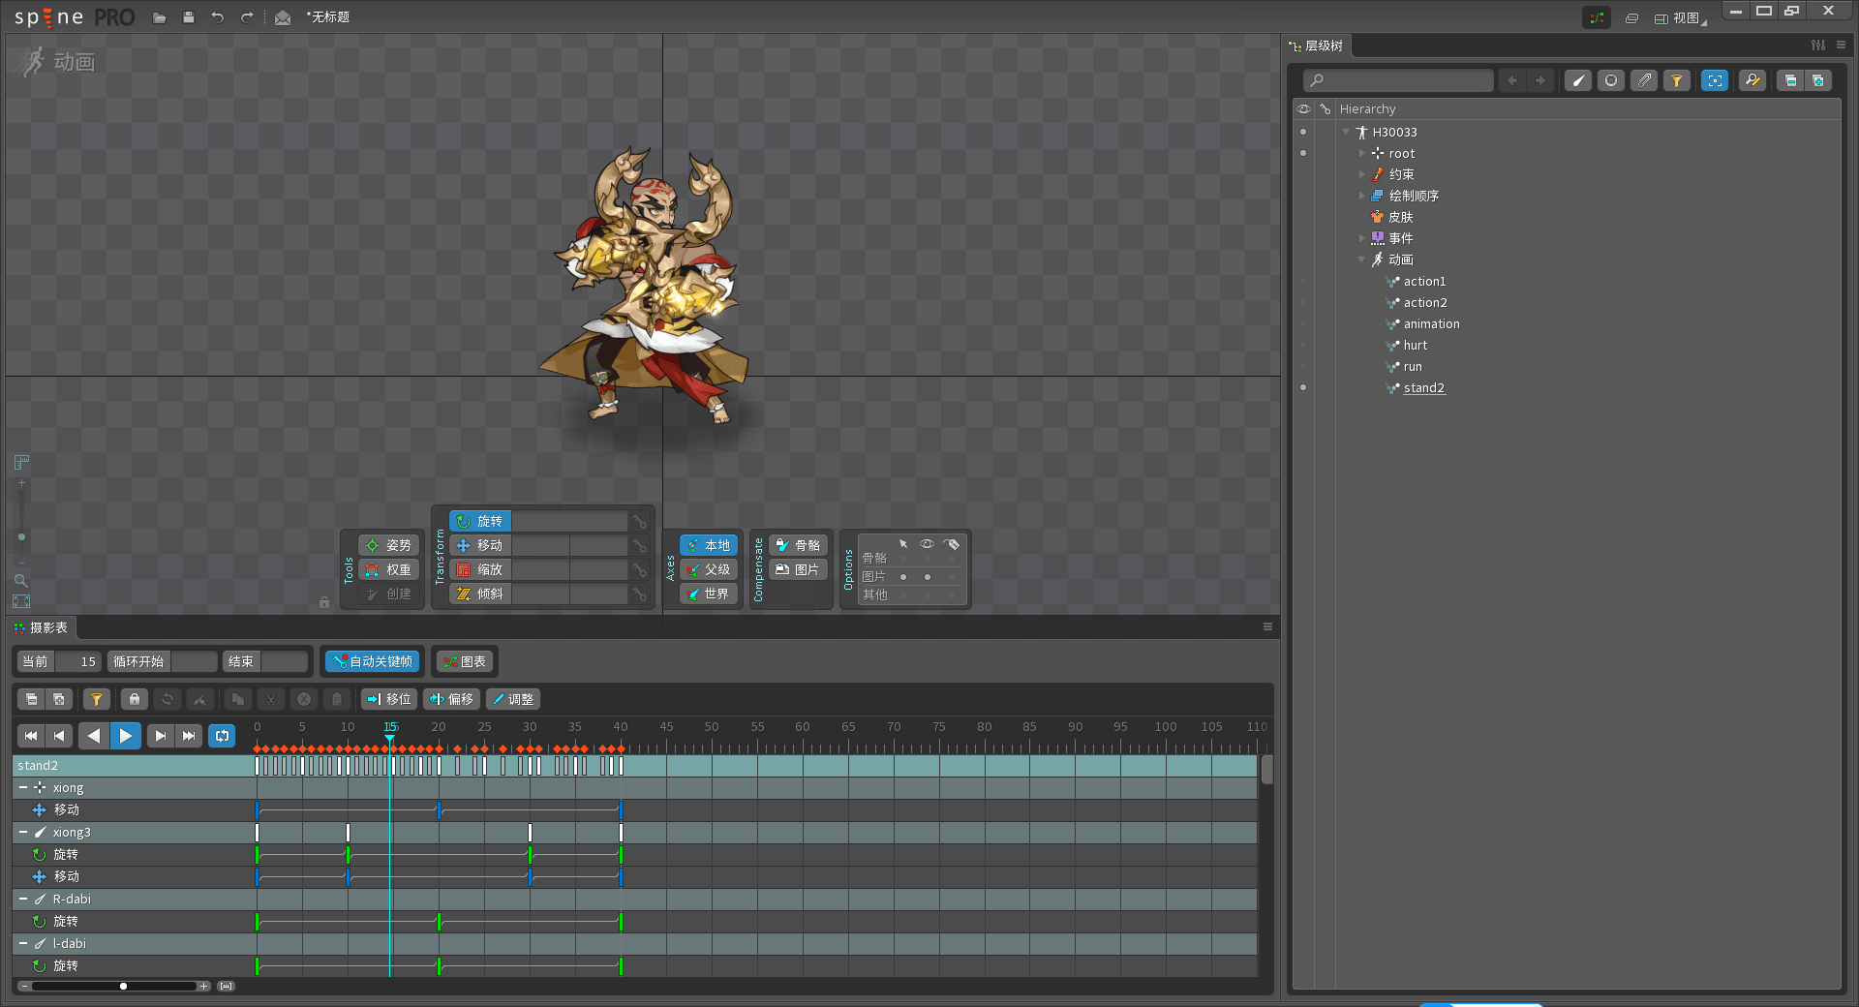Collapse all tree nodes icon
Screen dimensions: 1859x1007
(x=1790, y=80)
